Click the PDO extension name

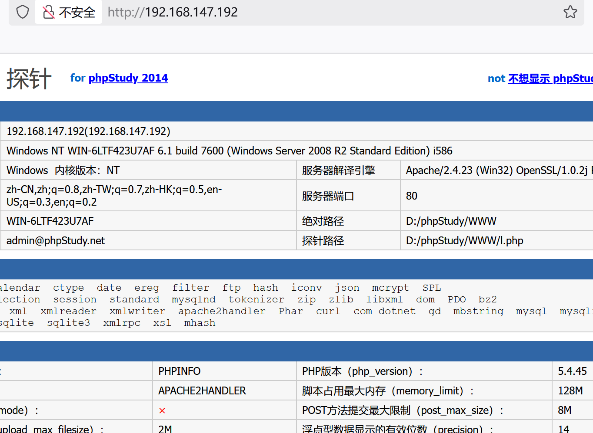[457, 299]
